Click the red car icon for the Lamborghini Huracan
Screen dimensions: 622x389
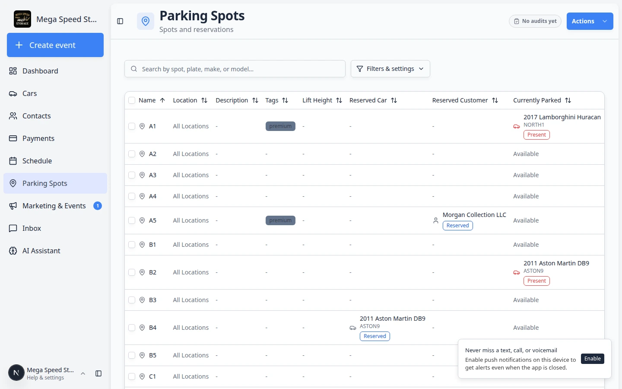coord(517,127)
